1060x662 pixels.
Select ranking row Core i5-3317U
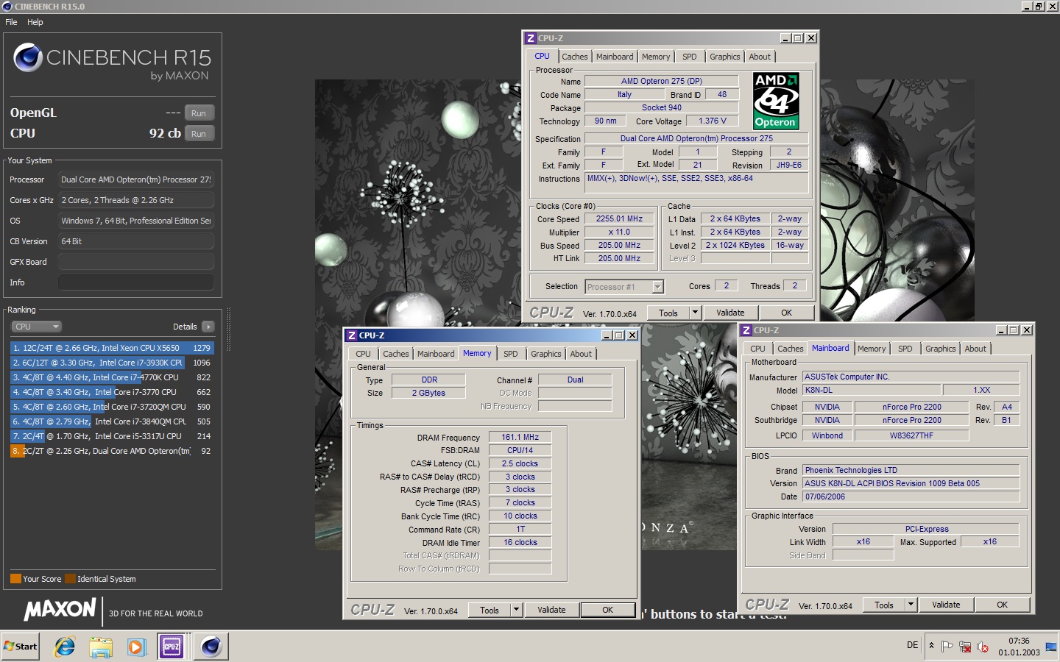click(112, 436)
